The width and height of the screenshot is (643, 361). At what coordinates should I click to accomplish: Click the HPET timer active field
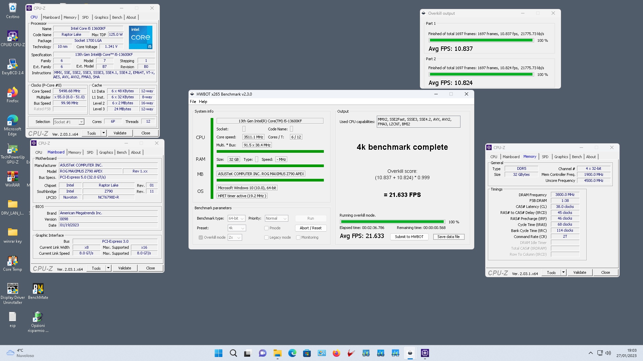(x=242, y=196)
